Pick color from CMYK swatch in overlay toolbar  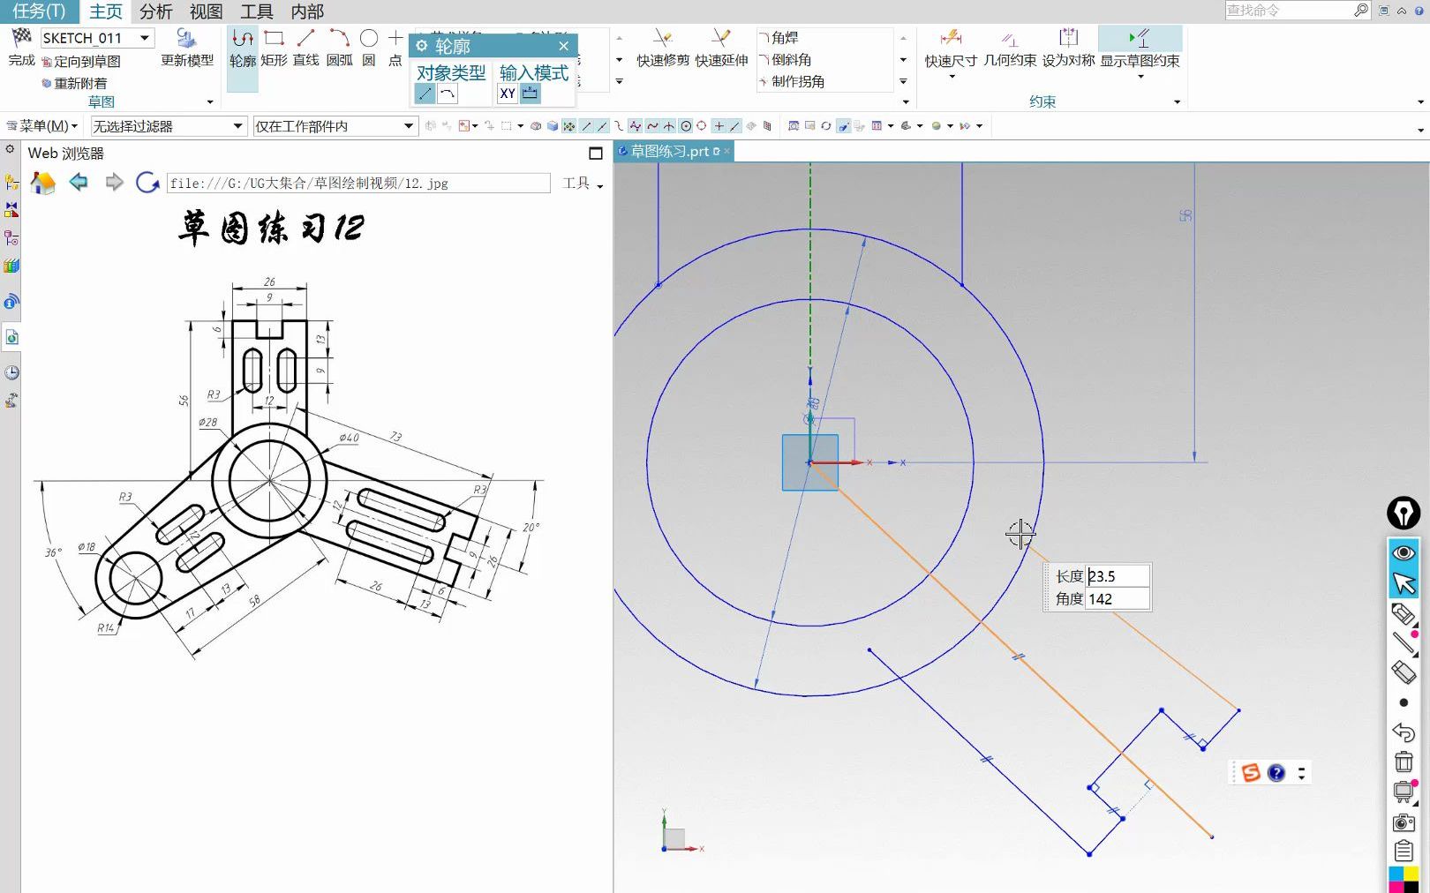click(x=1404, y=880)
